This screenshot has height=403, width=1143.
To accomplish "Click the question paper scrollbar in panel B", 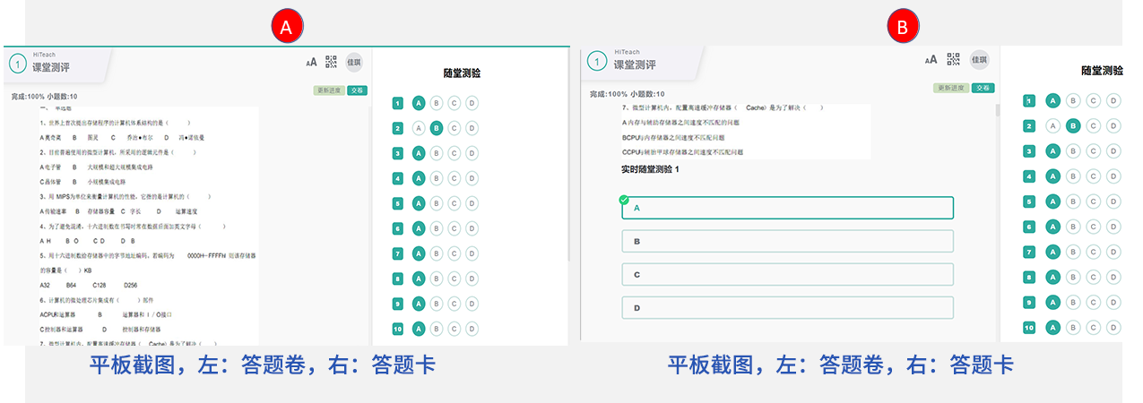I will [x=995, y=112].
